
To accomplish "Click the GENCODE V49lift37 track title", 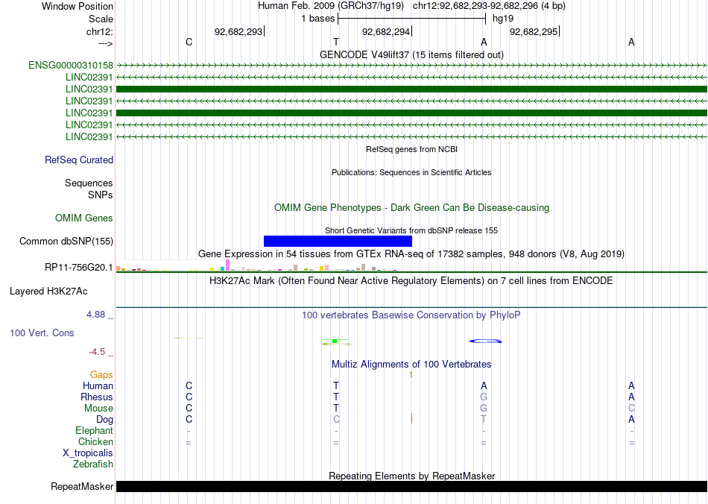I will [412, 54].
